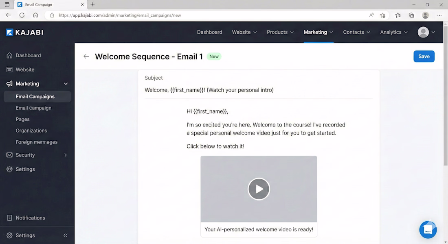This screenshot has width=448, height=244.
Task: Open Analytics dropdown in top navigation
Action: (394, 32)
